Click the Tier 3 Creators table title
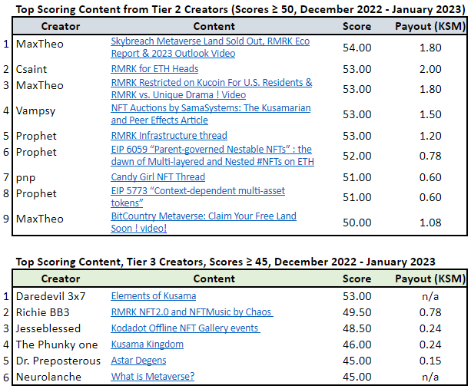471x389 pixels. pos(225,262)
